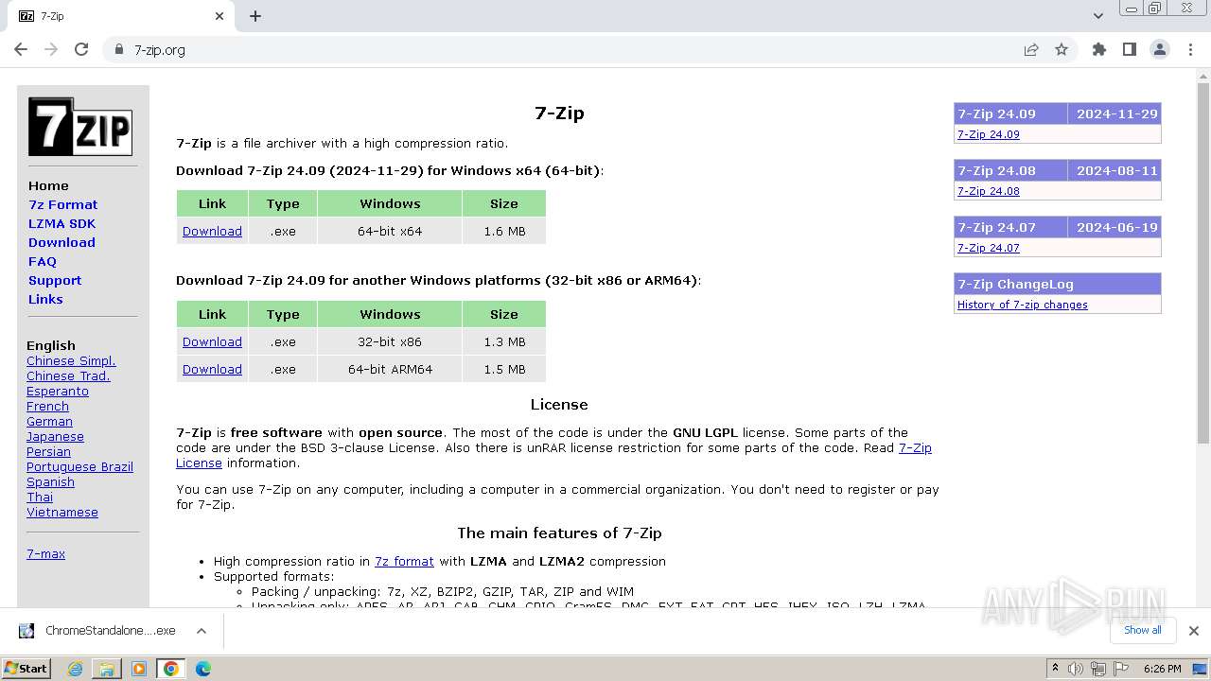Click the 7-Zip logo image
Viewport: 1211px width, 681px height.
80,127
